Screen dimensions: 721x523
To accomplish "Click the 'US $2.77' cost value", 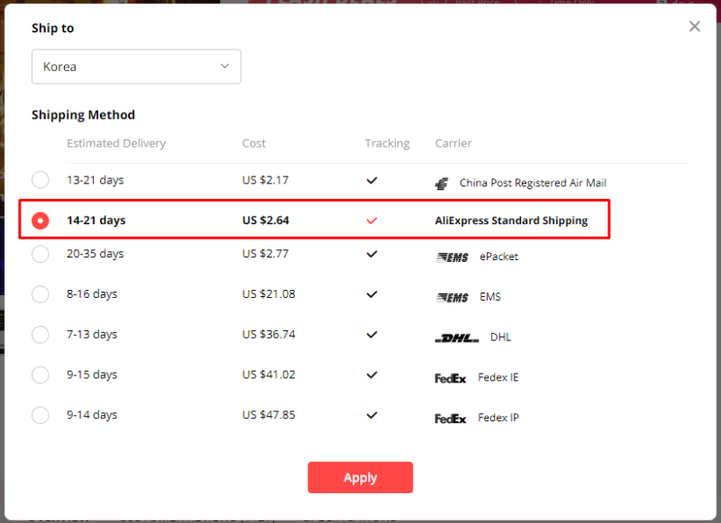I will 265,254.
